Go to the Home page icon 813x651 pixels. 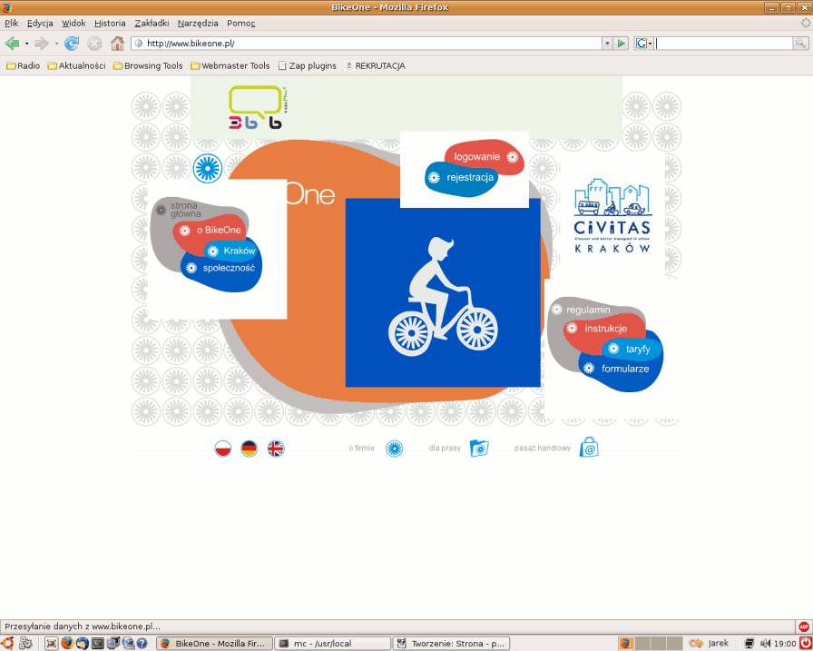tap(117, 44)
